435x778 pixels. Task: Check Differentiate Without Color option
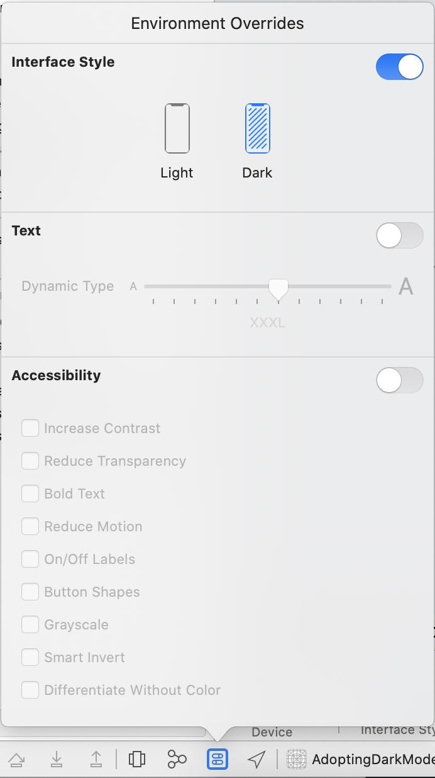tap(30, 690)
